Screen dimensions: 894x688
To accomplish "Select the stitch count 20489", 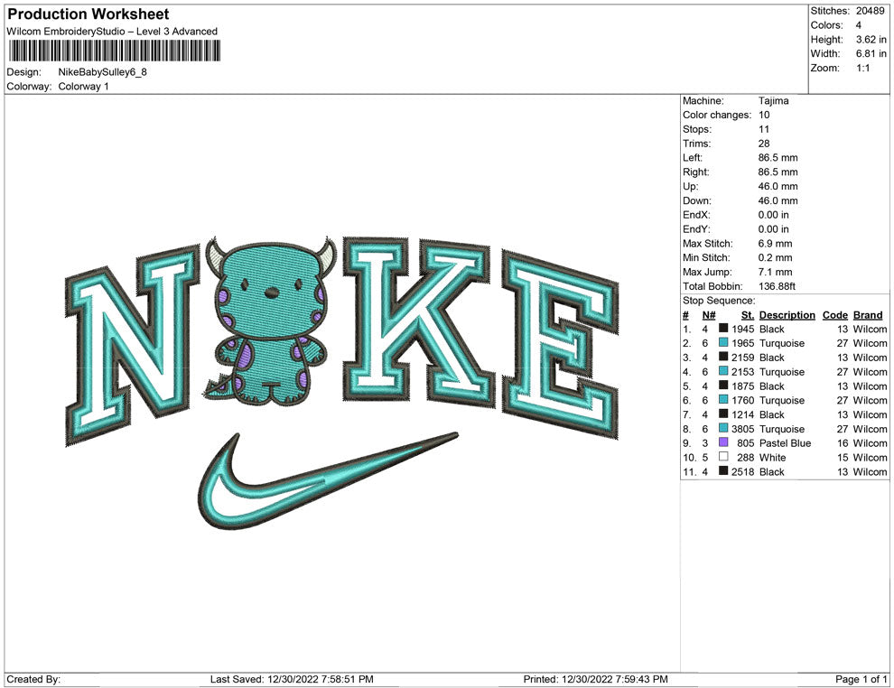I will pyautogui.click(x=870, y=11).
